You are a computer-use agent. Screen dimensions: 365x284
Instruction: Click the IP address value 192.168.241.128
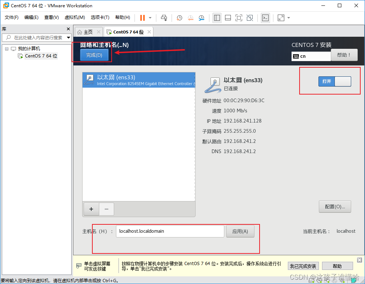242,121
